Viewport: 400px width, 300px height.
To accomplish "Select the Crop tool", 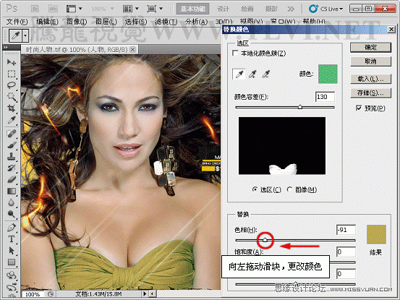I will [x=12, y=108].
